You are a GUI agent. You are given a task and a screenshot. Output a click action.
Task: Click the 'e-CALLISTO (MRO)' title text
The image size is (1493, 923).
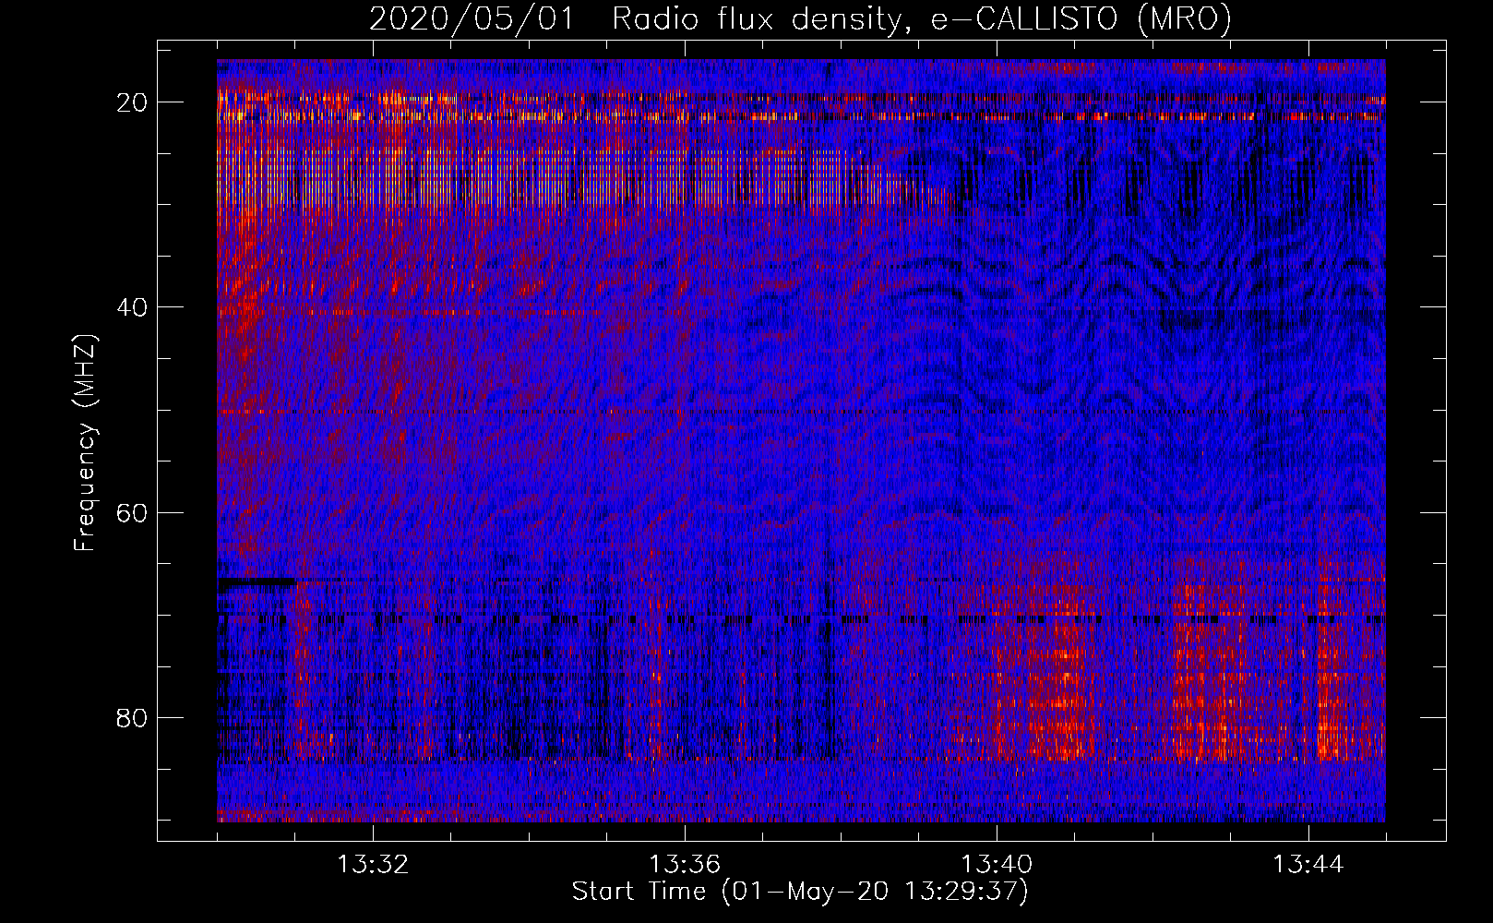pos(1081,19)
